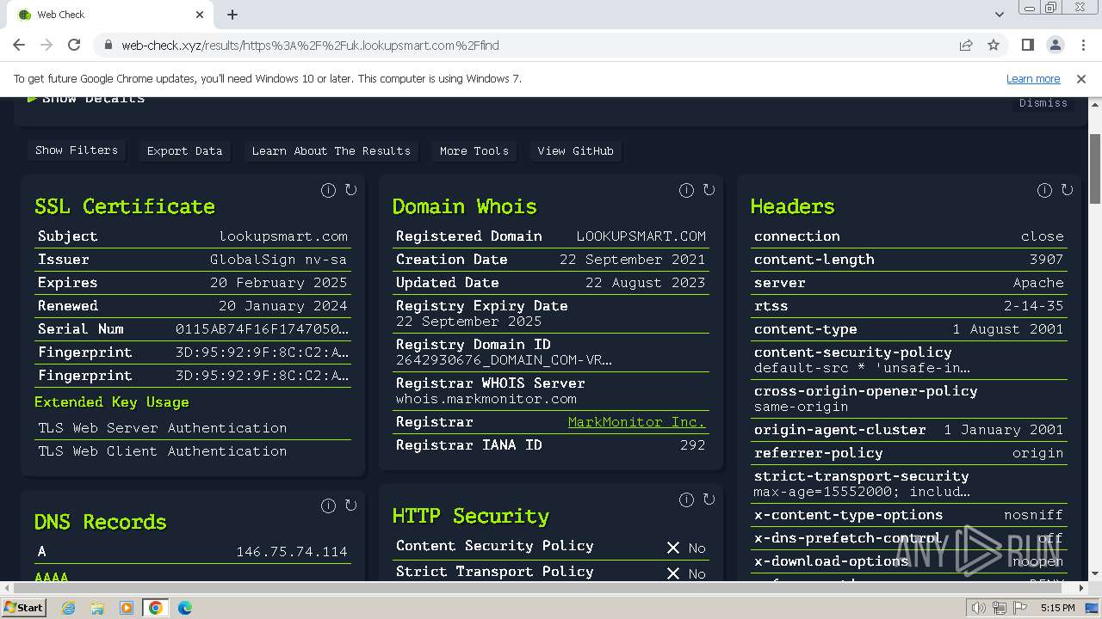This screenshot has height=619, width=1102.
Task: Open info icon on Headers card
Action: (x=1044, y=191)
